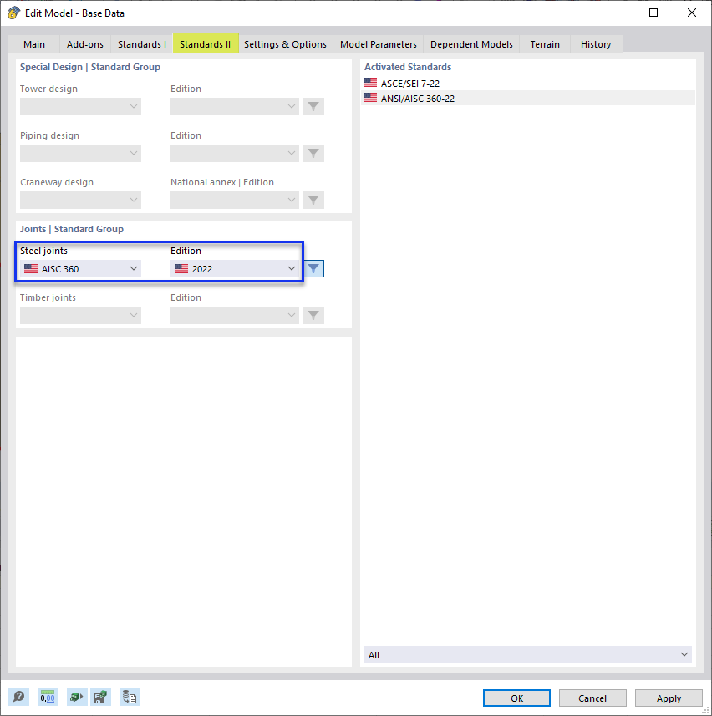Click the active filter icon beside Steel joints Edition
The image size is (712, 716).
pyautogui.click(x=313, y=268)
